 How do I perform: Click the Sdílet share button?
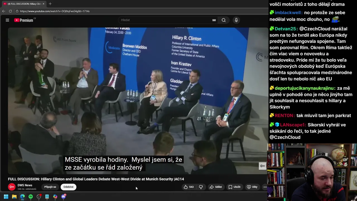pos(216,187)
